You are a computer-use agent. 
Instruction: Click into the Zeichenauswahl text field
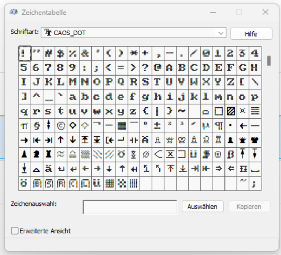pyautogui.click(x=130, y=207)
